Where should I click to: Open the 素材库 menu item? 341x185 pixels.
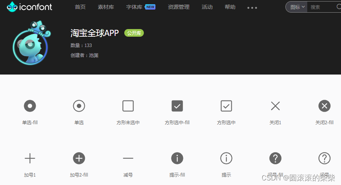pyautogui.click(x=106, y=7)
